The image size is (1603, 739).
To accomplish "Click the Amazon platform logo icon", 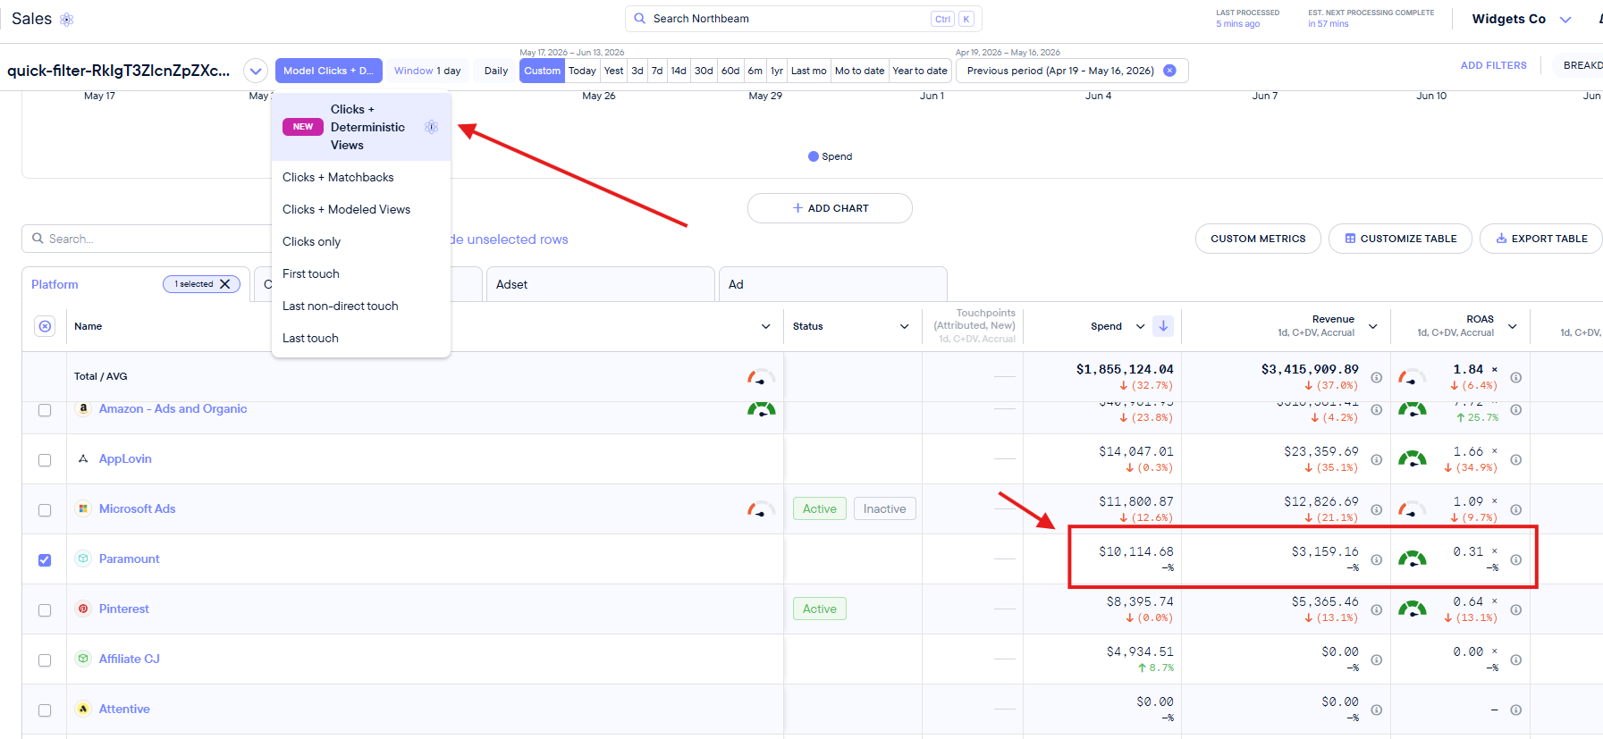I will click(x=83, y=408).
